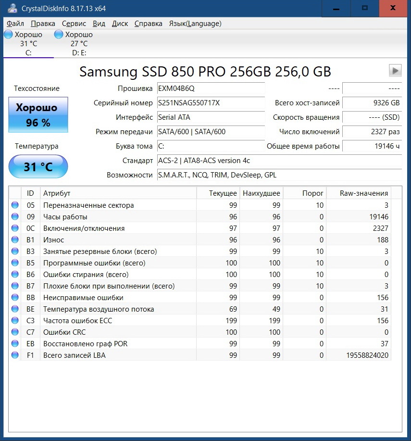Click the Текущее column header

point(218,193)
